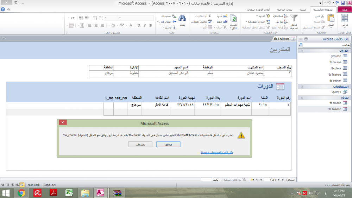Open tb course table in navigation pane
The width and height of the screenshot is (352, 198).
pos(338,62)
